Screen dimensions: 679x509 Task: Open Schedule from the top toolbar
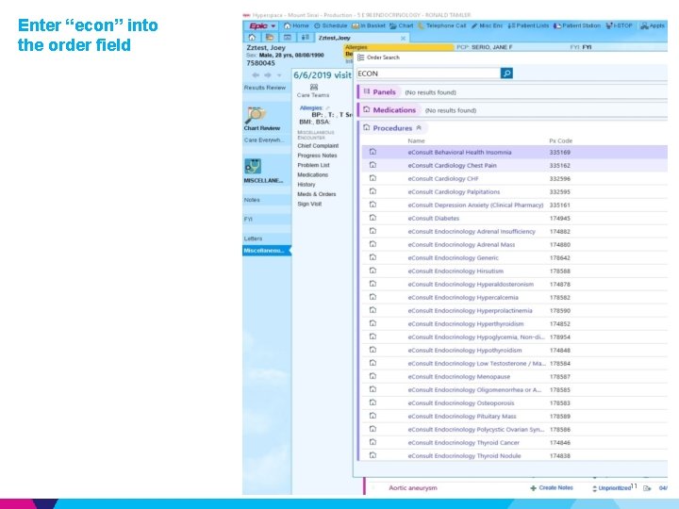pyautogui.click(x=330, y=26)
